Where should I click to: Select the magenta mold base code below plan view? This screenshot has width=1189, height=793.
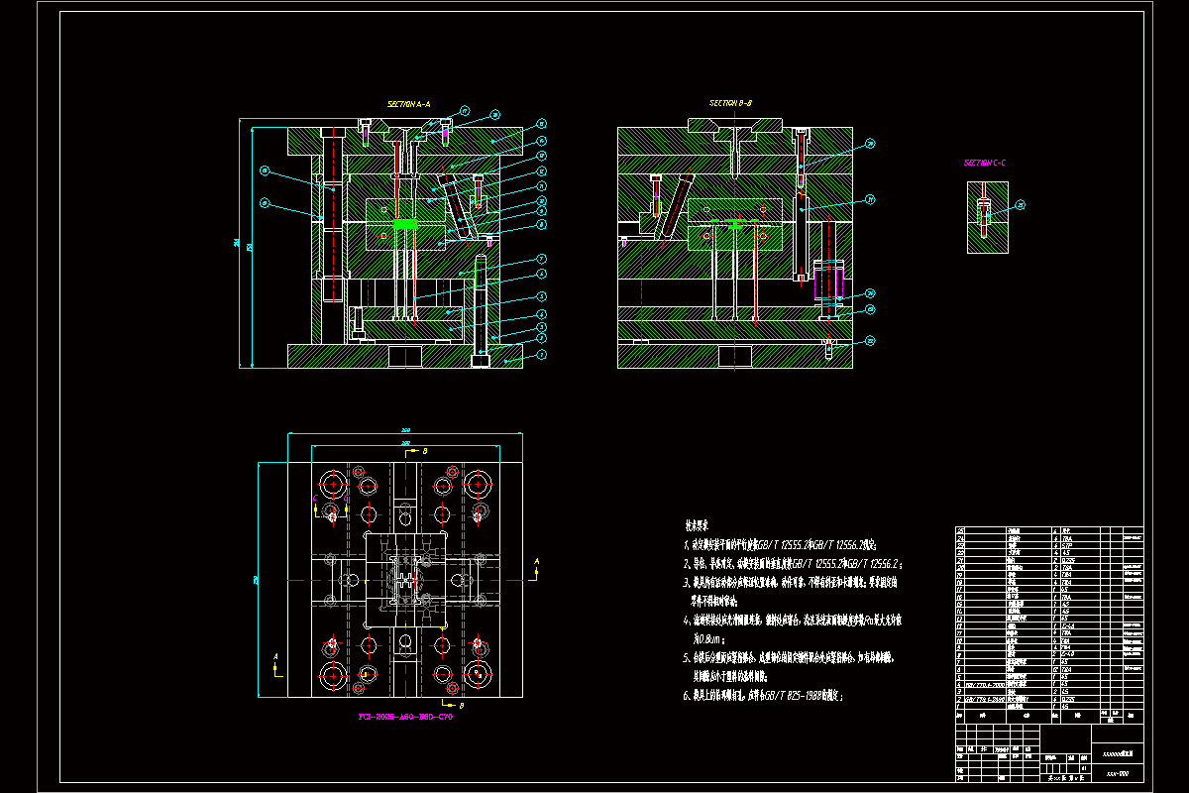pos(404,715)
